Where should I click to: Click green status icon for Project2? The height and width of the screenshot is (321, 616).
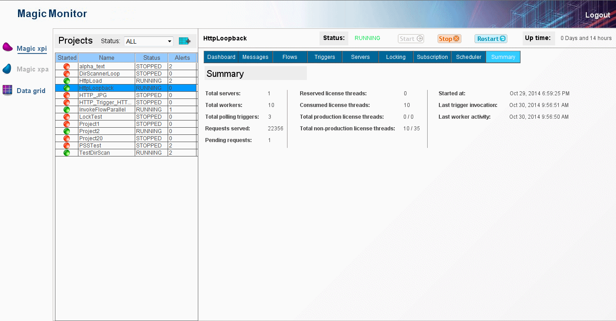(67, 131)
